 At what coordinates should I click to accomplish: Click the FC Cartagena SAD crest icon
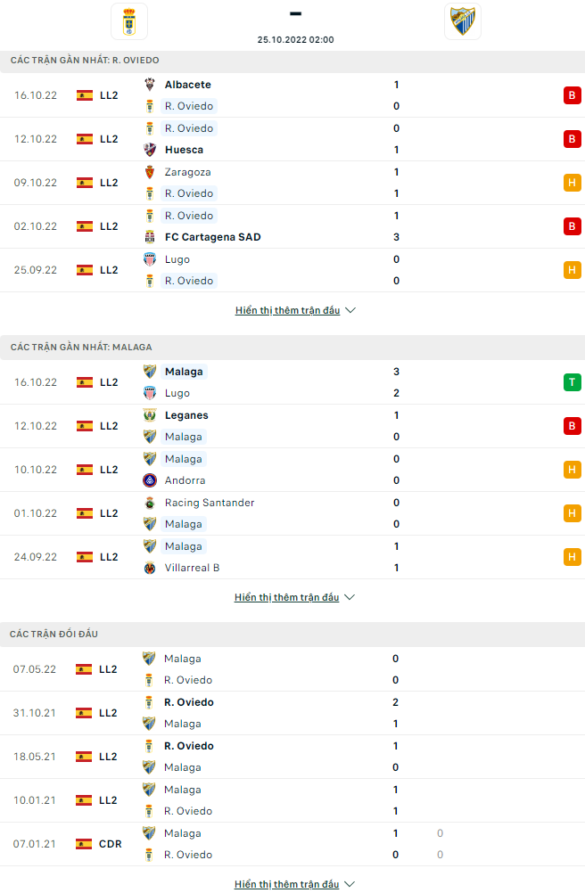(150, 237)
